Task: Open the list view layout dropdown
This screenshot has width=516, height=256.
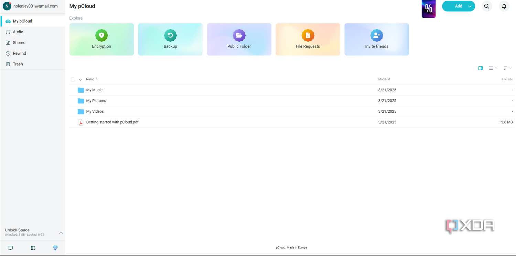Action: tap(493, 68)
